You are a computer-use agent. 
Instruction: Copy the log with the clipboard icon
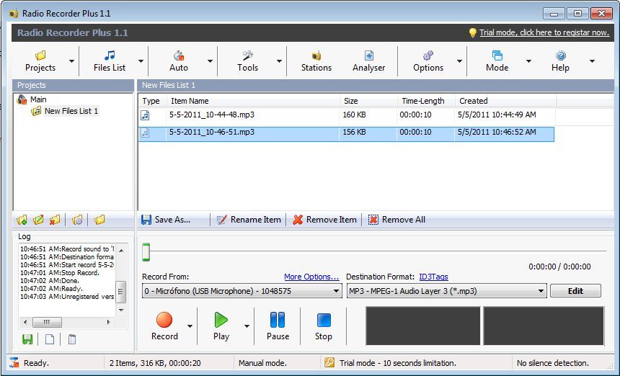tap(72, 339)
